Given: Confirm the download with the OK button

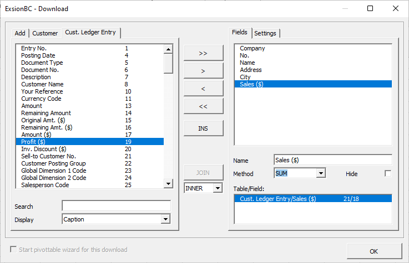Looking at the screenshot, I should [374, 251].
